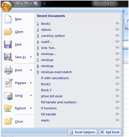Viewport: 129px width, 137px height.
Task: Pin currency symbol document
Action: [x=117, y=35]
